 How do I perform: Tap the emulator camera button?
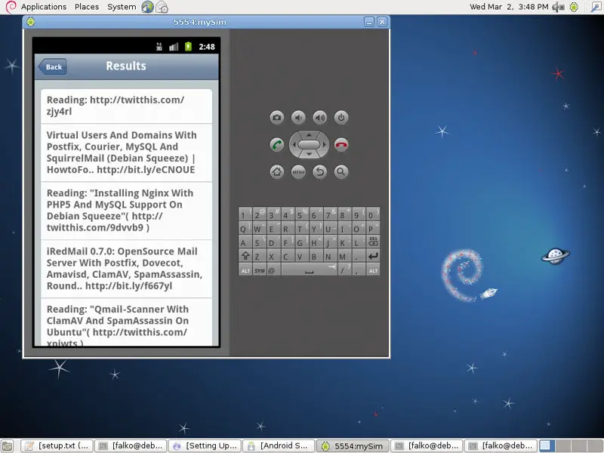pos(276,118)
